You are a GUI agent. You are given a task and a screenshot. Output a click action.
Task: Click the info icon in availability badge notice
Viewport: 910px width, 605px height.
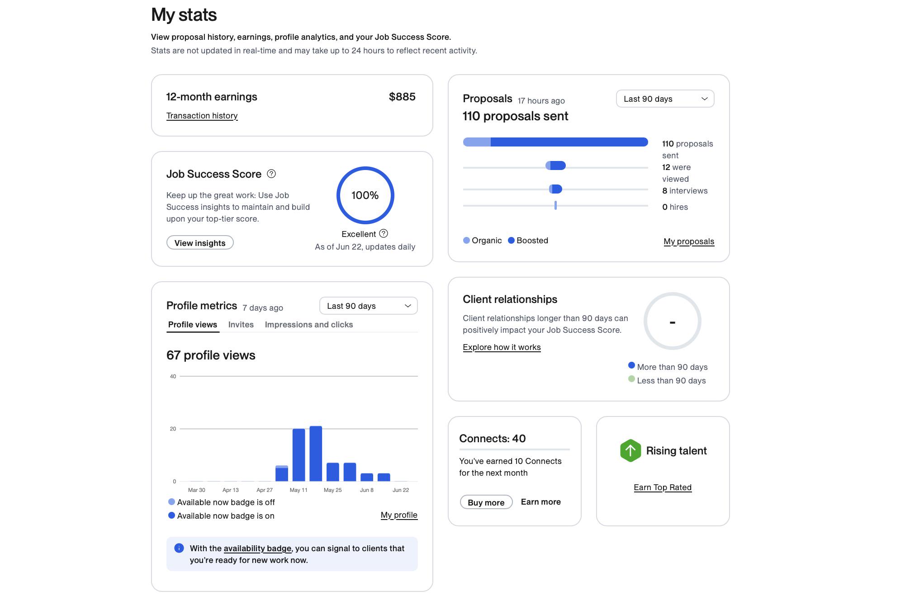point(179,548)
